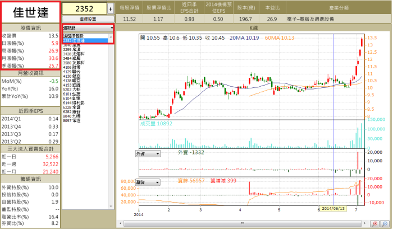Image resolution: width=393 pixels, height=230 pixels.
Task: Click the stock code input field 2352
Action: click(x=84, y=9)
